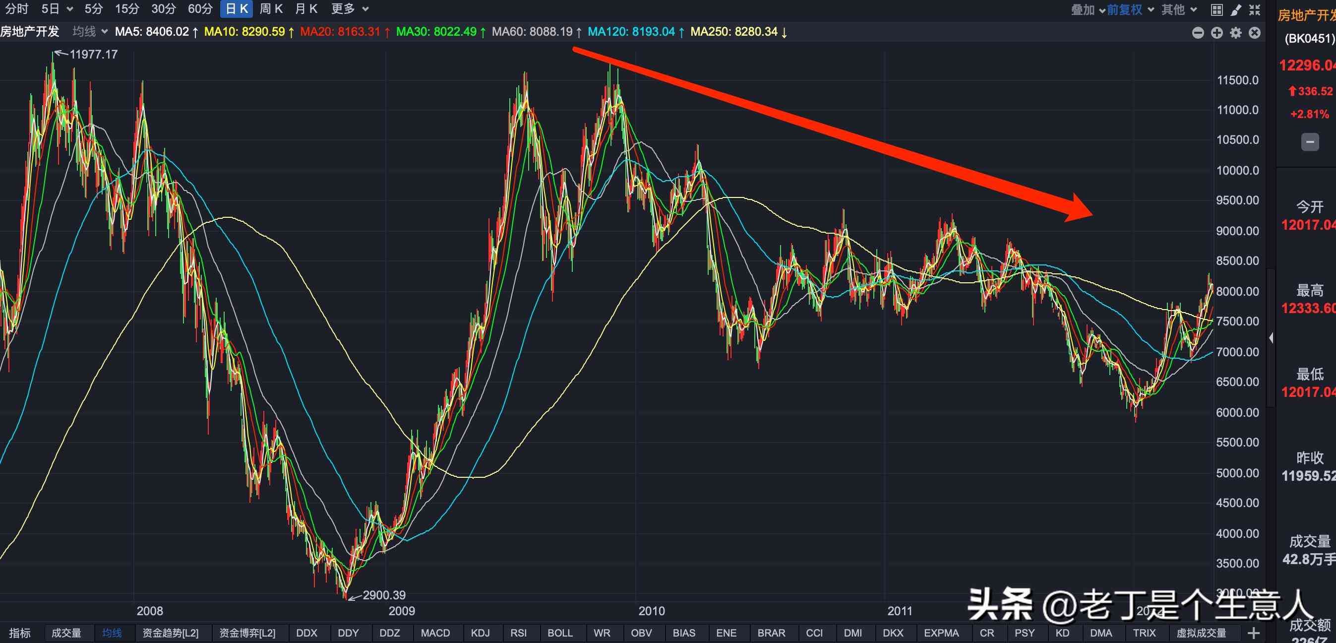This screenshot has width=1336, height=643.
Task: Zoom out chart with minus circle
Action: click(x=1198, y=33)
